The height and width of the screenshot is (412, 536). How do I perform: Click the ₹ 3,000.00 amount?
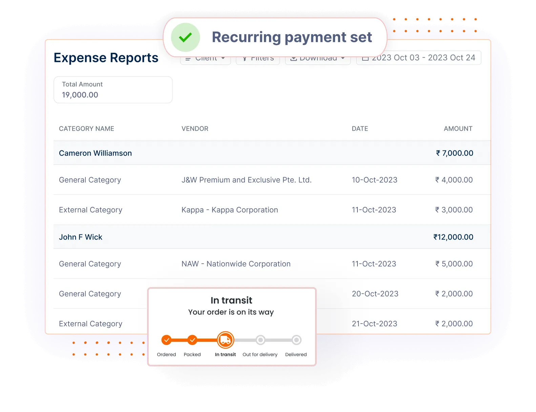coord(454,210)
